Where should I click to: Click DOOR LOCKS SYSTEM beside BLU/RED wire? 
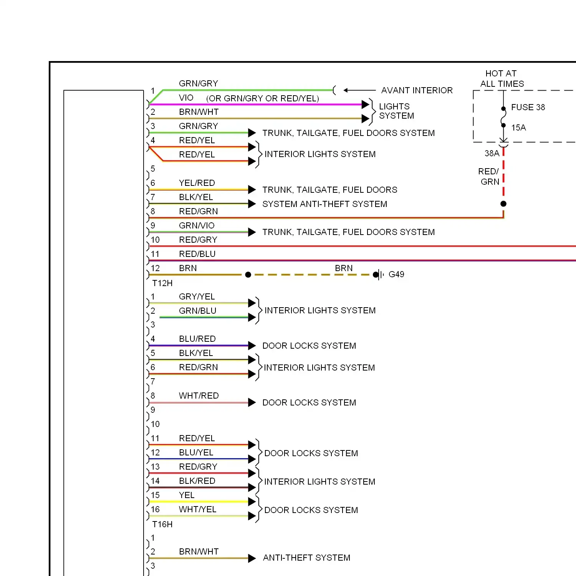(309, 346)
